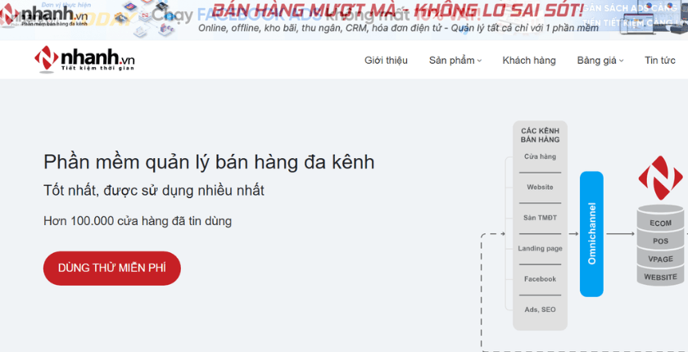Click the DÙNG THỬ MIỄN PHÍ button
688x352 pixels.
112,269
